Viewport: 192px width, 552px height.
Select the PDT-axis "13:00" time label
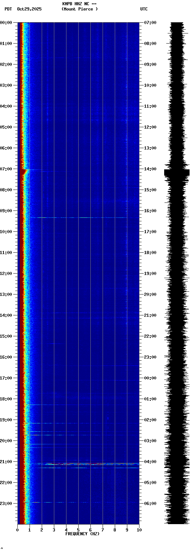(6, 294)
